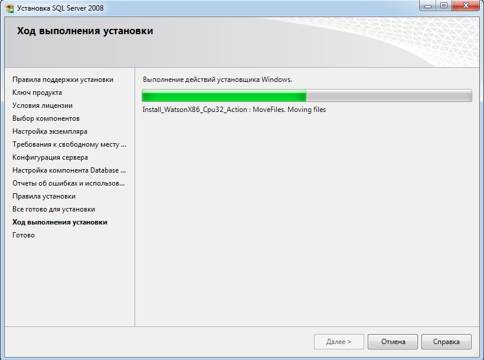Open the Выбор компонентов step
Image resolution: width=484 pixels, height=360 pixels.
[46, 118]
